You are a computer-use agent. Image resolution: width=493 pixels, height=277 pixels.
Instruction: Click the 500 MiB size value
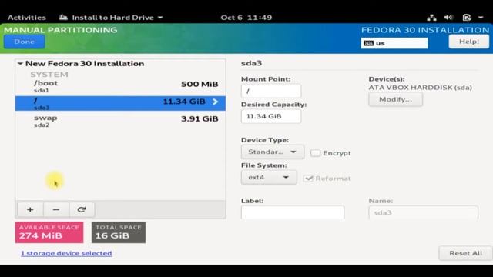(200, 84)
